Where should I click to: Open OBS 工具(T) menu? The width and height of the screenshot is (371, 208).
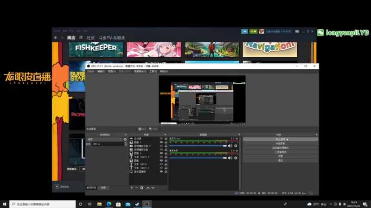[x=153, y=72]
